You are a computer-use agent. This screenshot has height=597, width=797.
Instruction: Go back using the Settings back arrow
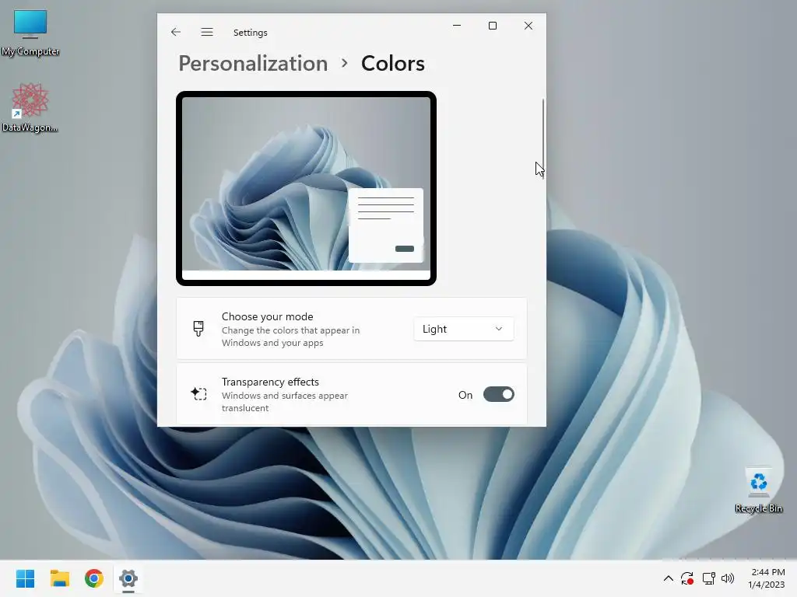[176, 32]
